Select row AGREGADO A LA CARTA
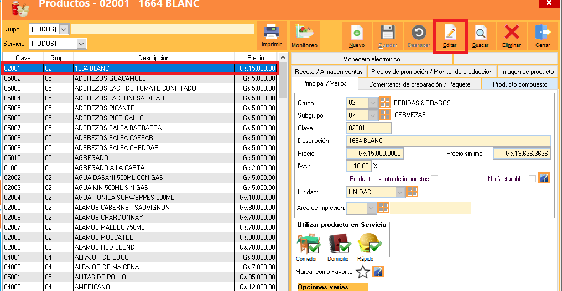This screenshot has width=562, height=291. 140,167
